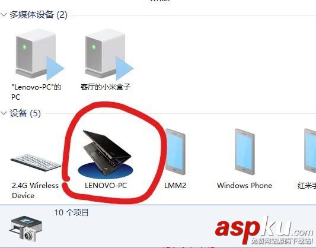The width and height of the screenshot is (316, 248).
Task: Click the LENOVO-PC label text
Action: click(106, 186)
